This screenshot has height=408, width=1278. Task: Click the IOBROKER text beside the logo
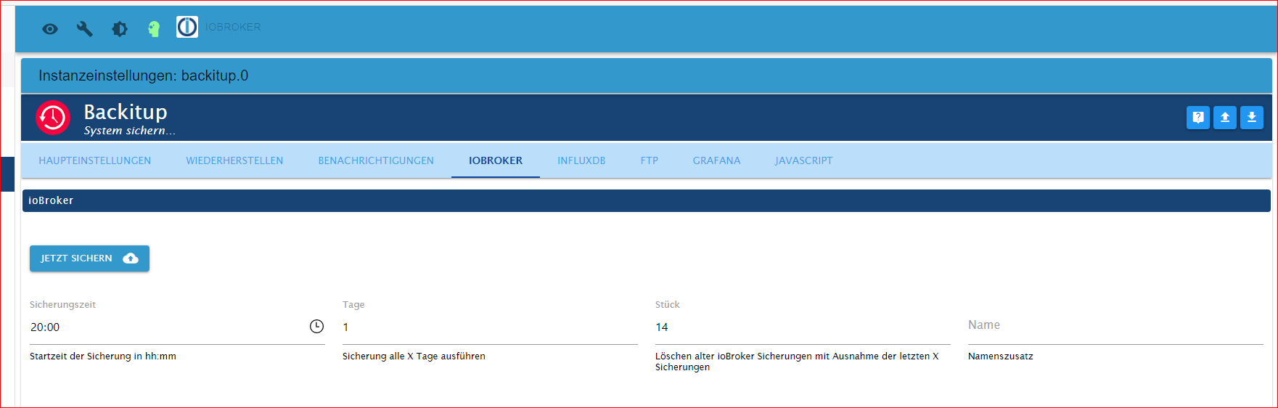(233, 27)
